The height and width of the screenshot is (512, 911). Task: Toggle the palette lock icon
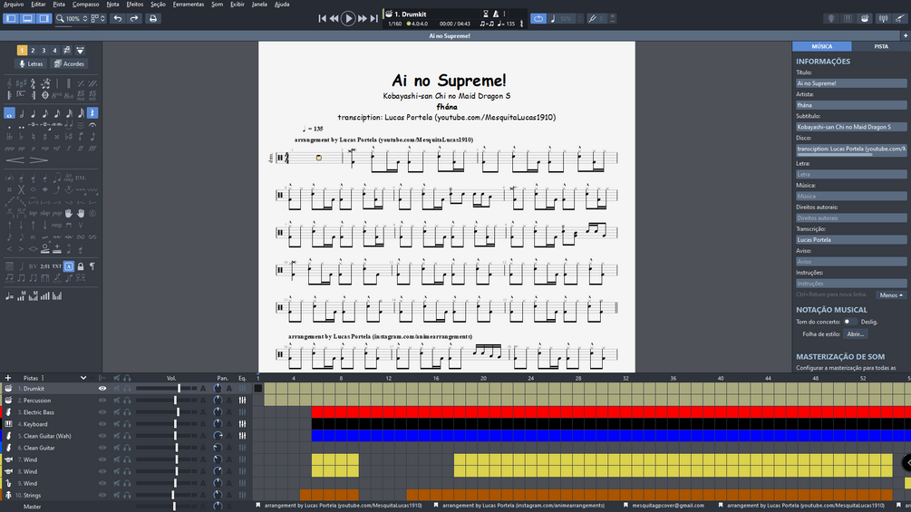pyautogui.click(x=81, y=266)
